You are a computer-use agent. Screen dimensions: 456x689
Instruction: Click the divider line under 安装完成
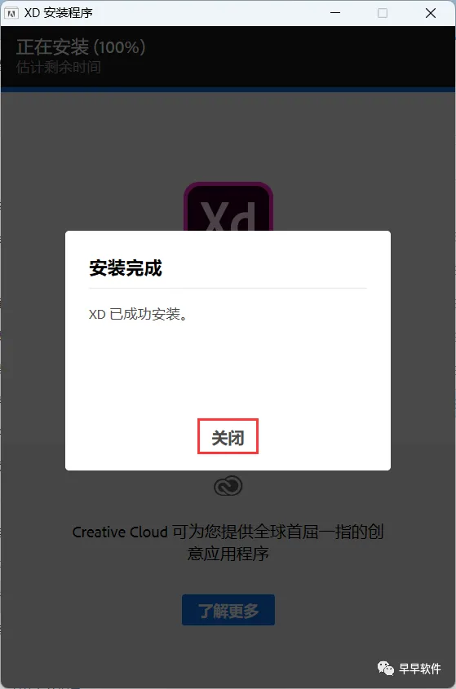point(228,289)
